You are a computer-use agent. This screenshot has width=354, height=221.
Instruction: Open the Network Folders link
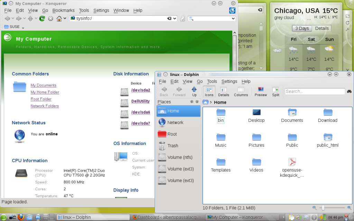pos(45,106)
